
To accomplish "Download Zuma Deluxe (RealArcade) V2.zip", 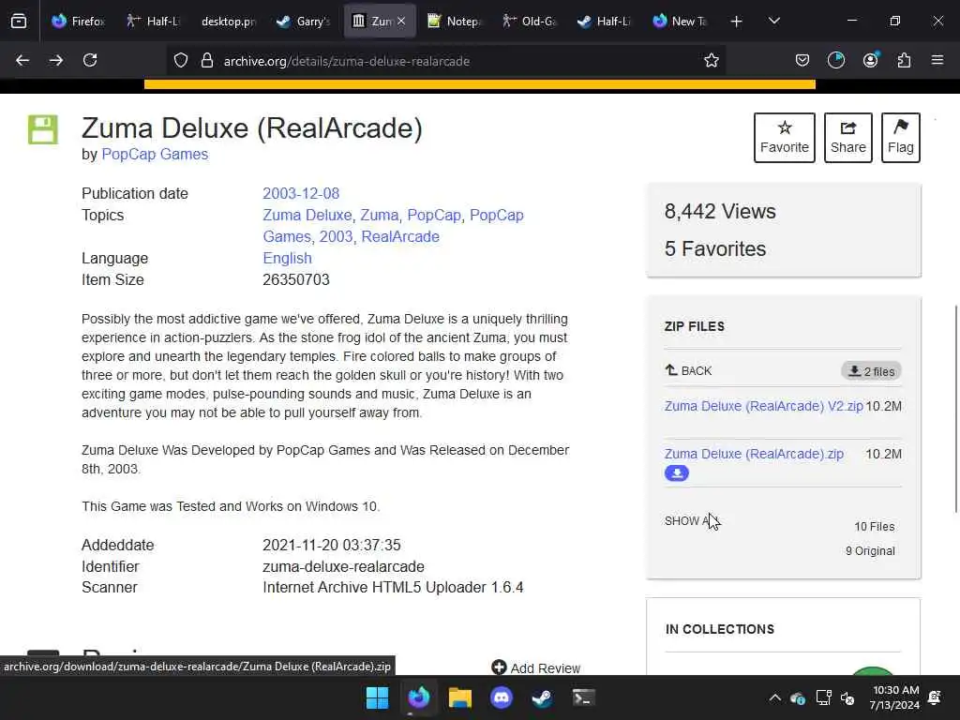I will coord(763,406).
